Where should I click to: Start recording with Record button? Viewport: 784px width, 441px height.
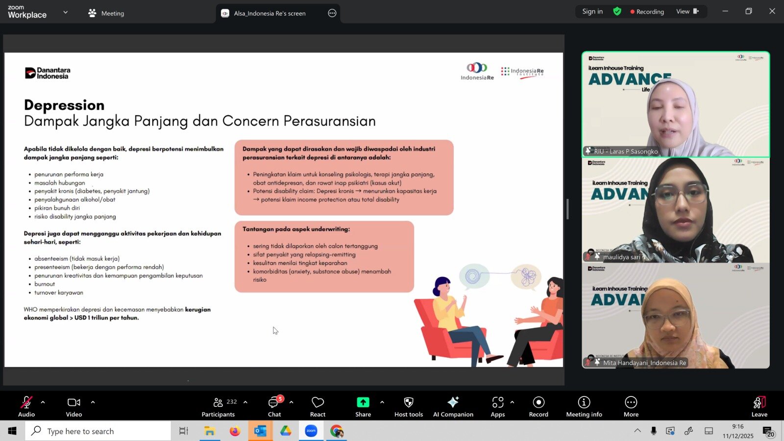pyautogui.click(x=539, y=407)
